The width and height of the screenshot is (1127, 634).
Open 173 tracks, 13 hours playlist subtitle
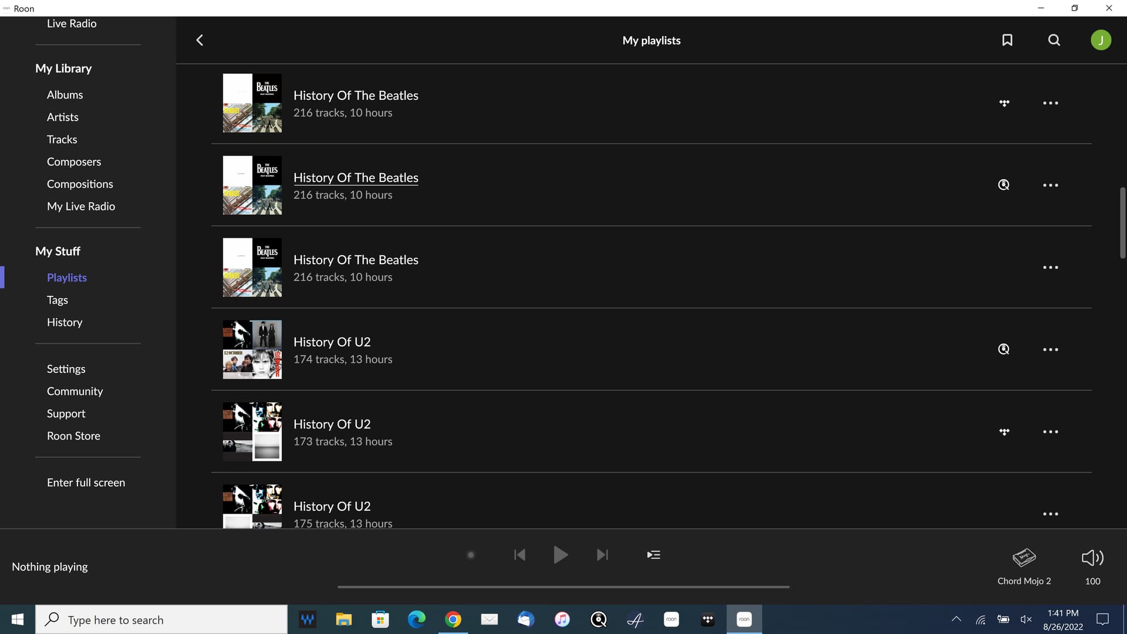click(x=343, y=441)
